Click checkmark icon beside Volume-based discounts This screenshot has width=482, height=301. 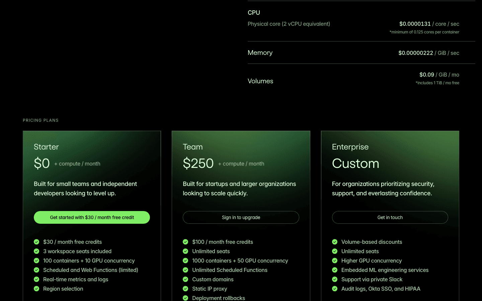click(335, 242)
